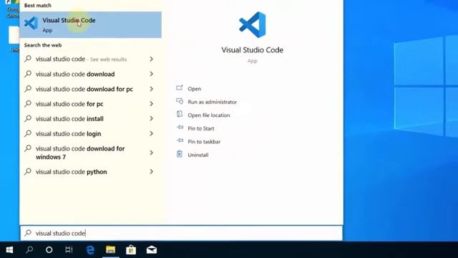458x258 pixels.
Task: Click the large Visual Studio Code logo in preview pane
Action: click(x=253, y=24)
